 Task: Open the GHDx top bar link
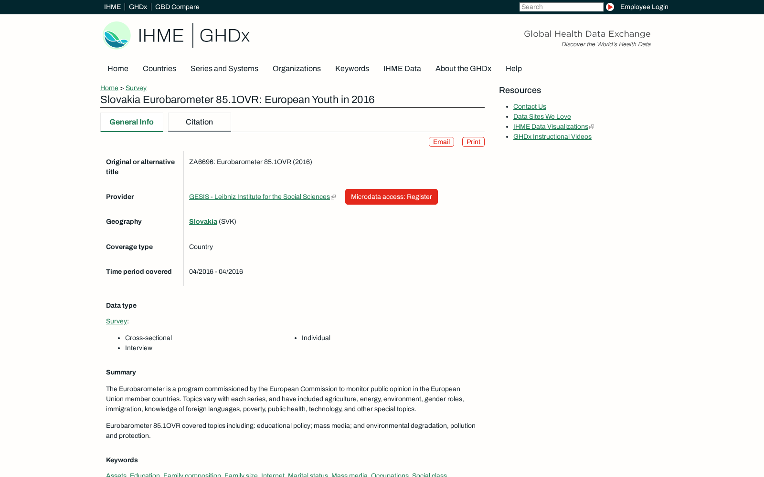click(x=138, y=7)
